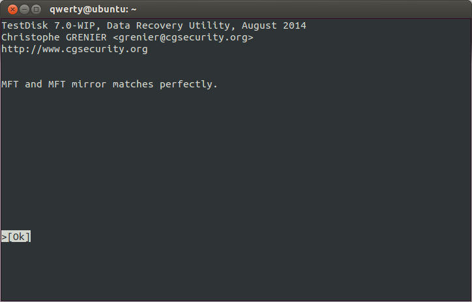Click the word perfectly in the message
472x302 pixels.
186,84
